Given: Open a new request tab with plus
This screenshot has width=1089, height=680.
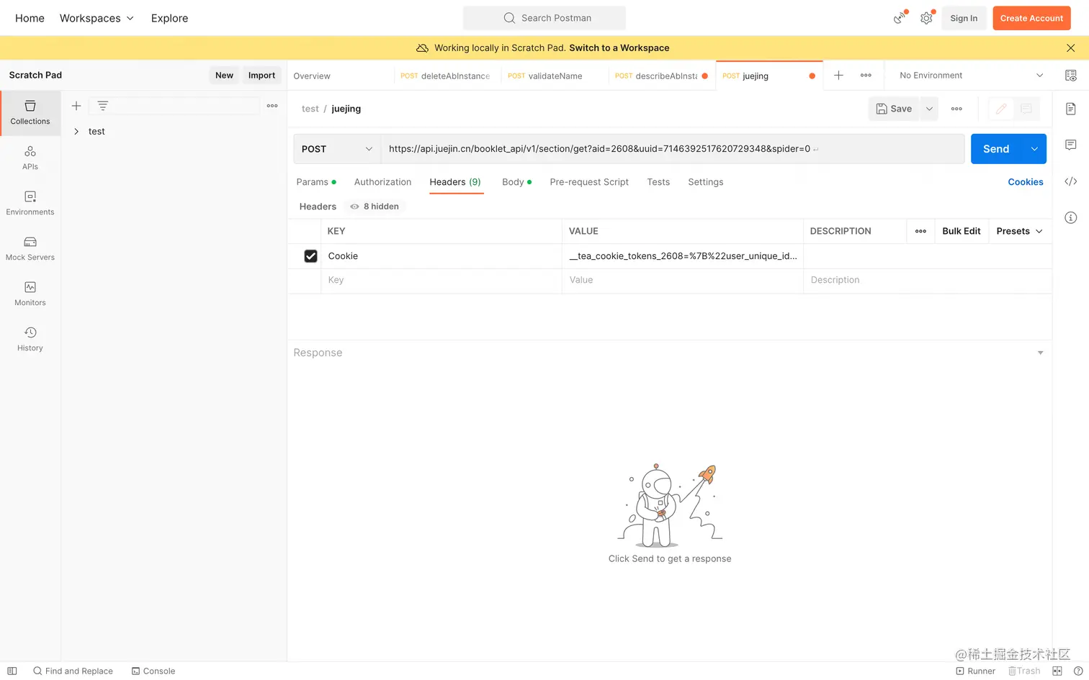Looking at the screenshot, I should (838, 76).
